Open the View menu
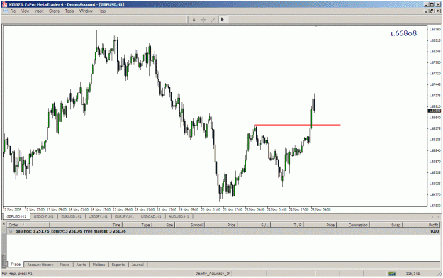Viewport: 443px width, 278px height. tap(25, 11)
